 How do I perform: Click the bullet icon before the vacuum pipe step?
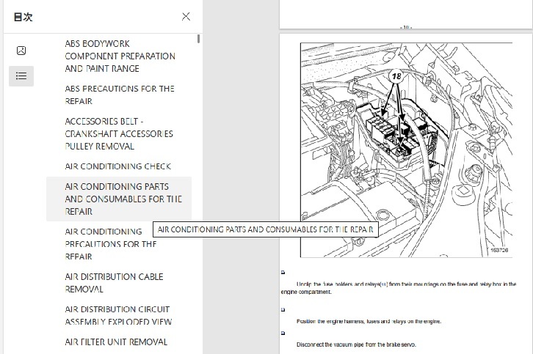point(283,333)
